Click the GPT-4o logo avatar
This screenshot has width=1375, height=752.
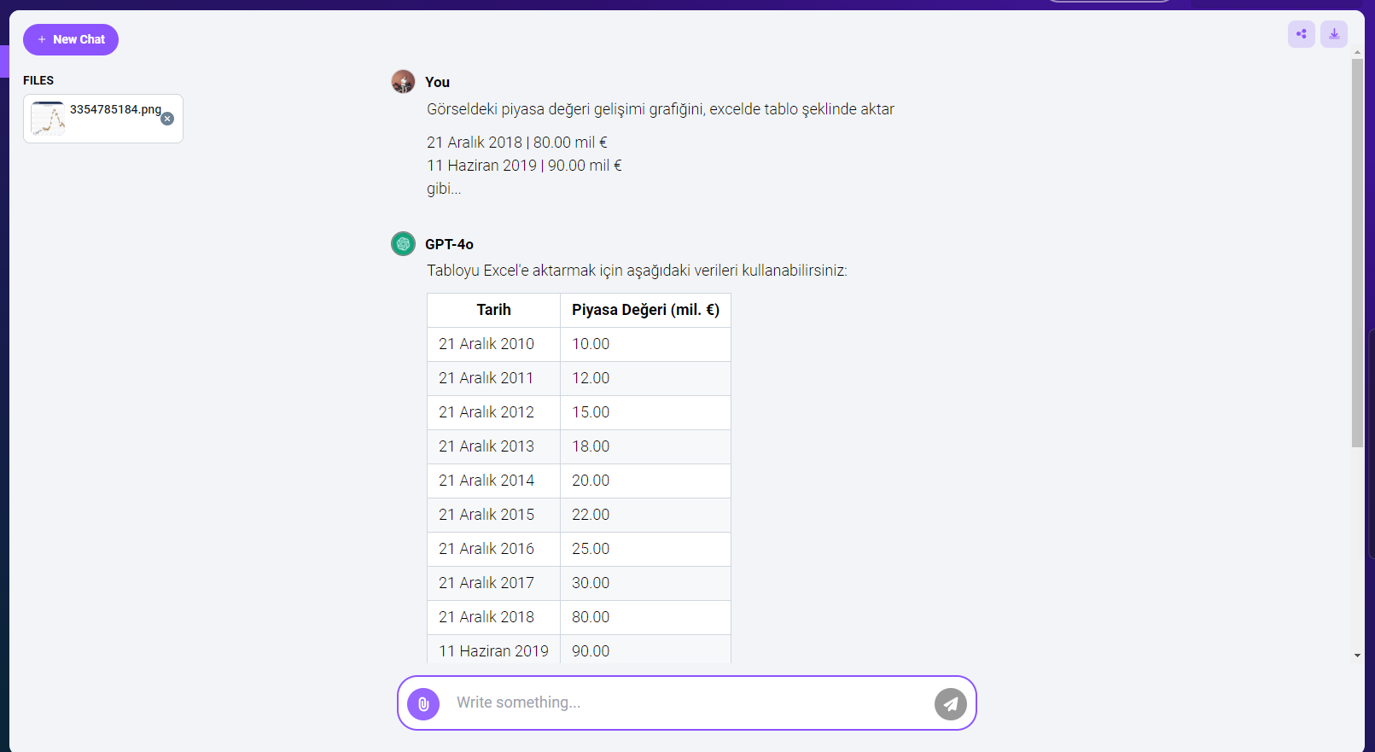[403, 244]
